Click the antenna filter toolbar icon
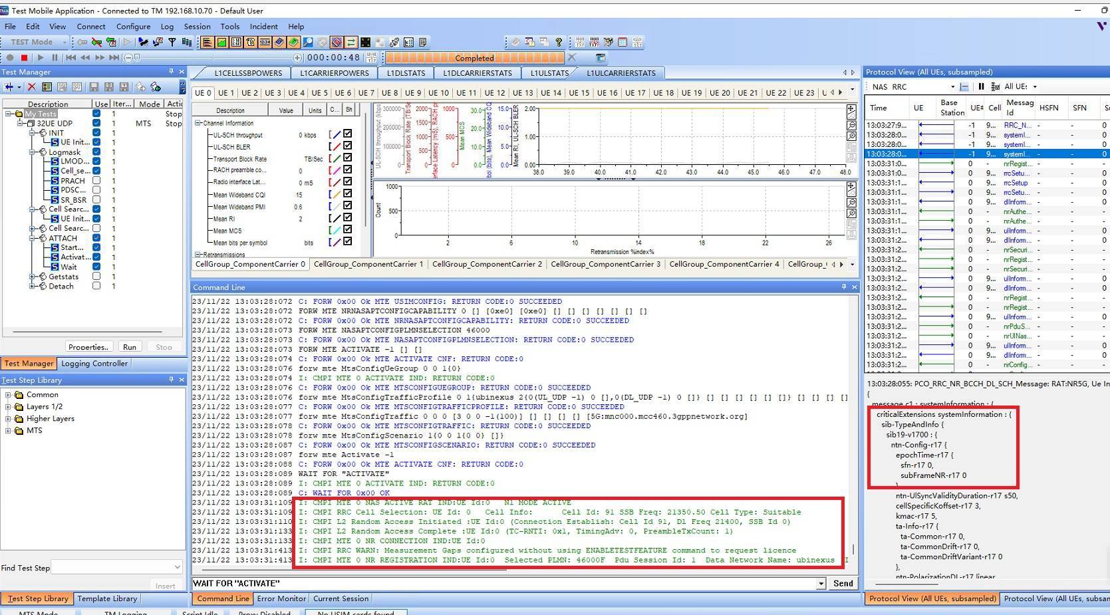Screen dimensions: 1110x615 [x=172, y=42]
